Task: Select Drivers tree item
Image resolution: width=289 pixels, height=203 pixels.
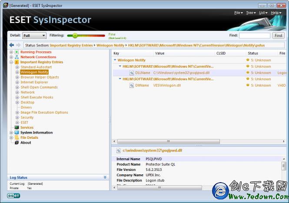Action: click(x=26, y=107)
